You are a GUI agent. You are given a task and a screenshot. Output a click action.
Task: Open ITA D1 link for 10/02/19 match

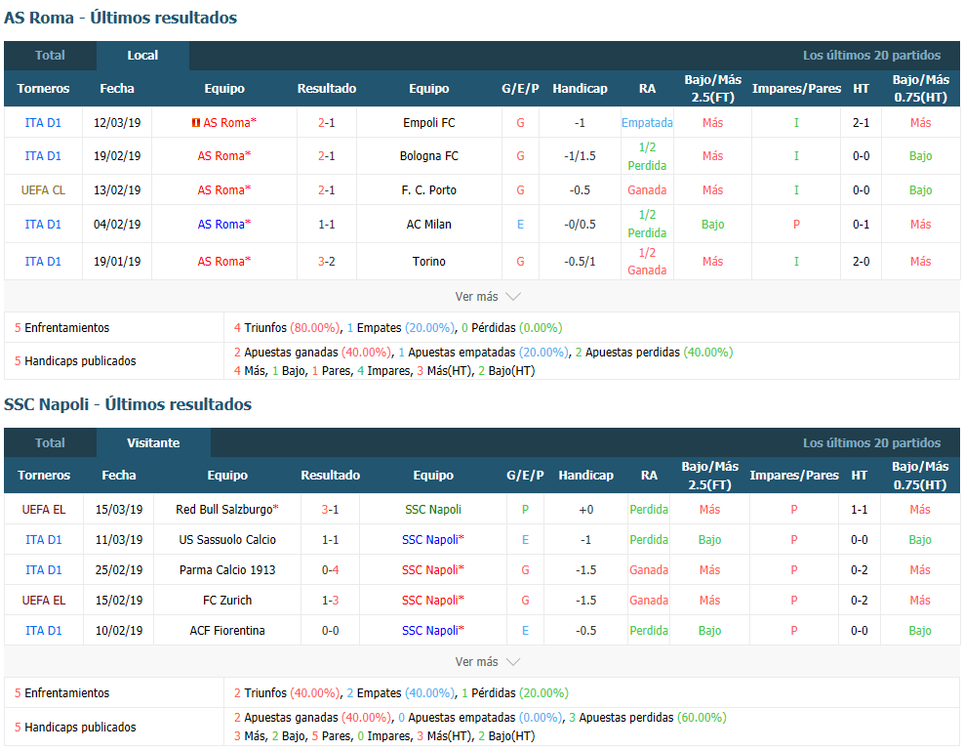[44, 630]
